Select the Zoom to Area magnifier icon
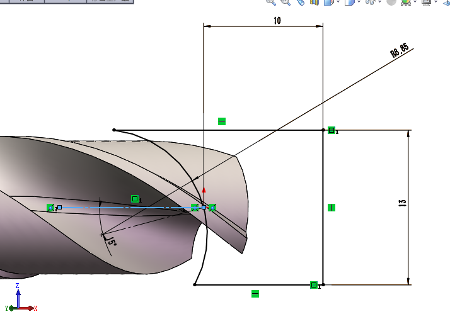 click(285, 2)
